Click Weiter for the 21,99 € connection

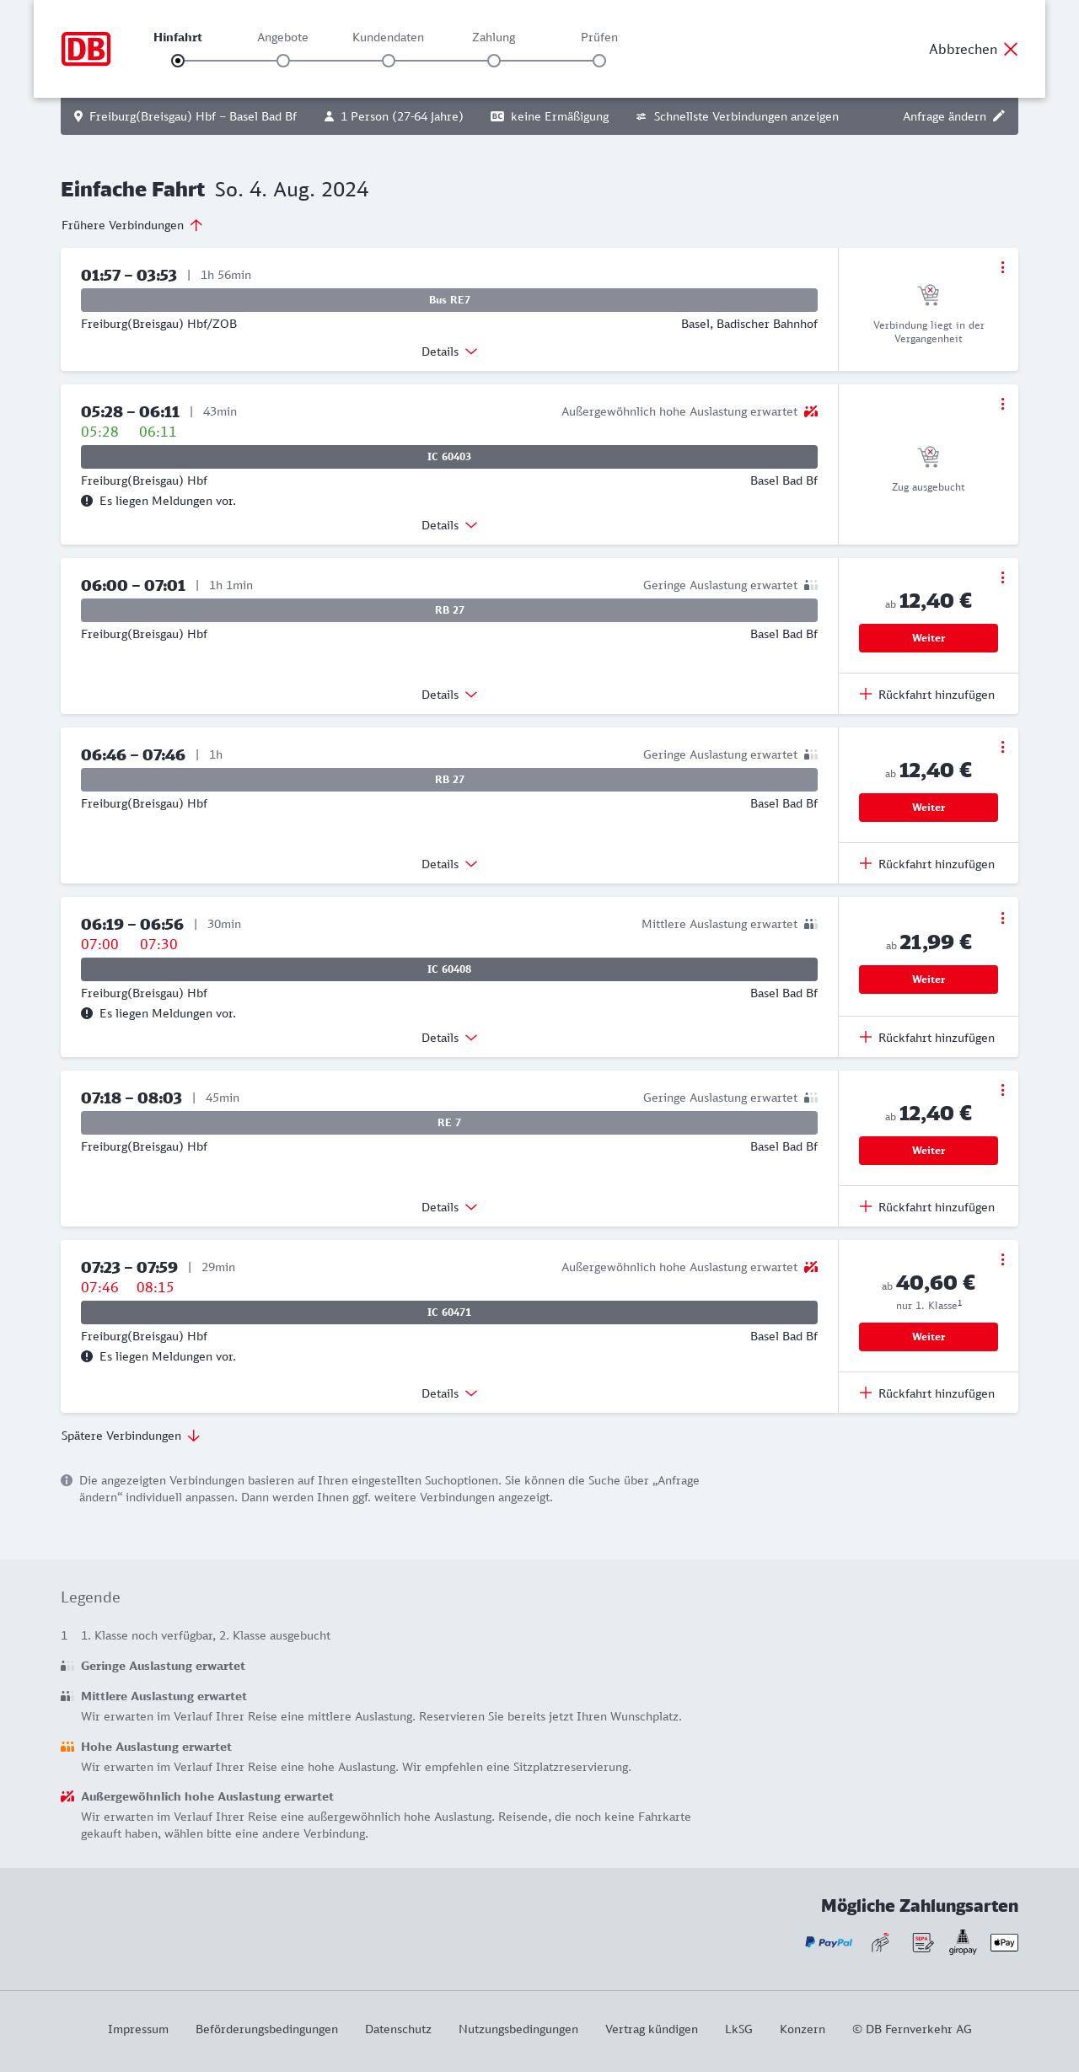tap(928, 980)
